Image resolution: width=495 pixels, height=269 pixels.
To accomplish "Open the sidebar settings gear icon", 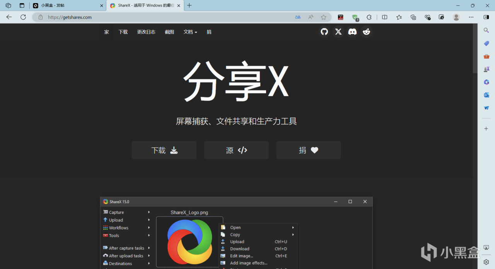I will click(x=486, y=262).
